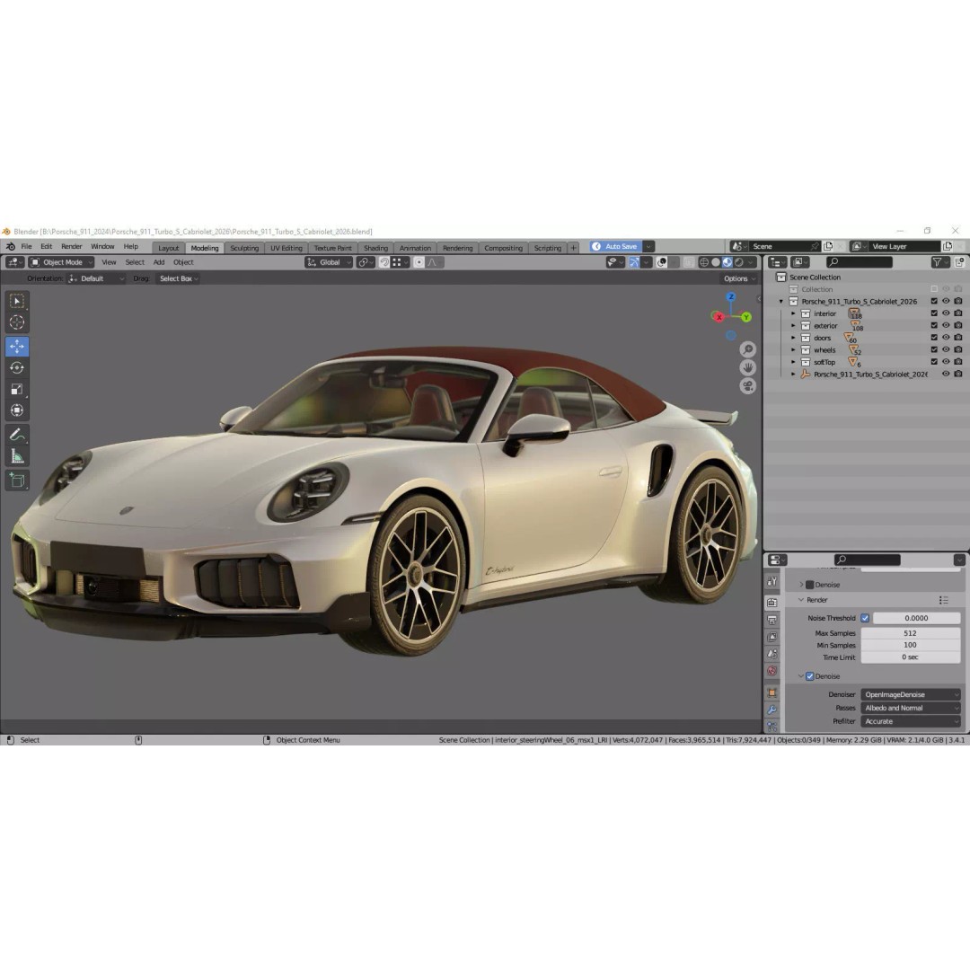Open the Tool properties tab
970x970 pixels.
[x=772, y=581]
